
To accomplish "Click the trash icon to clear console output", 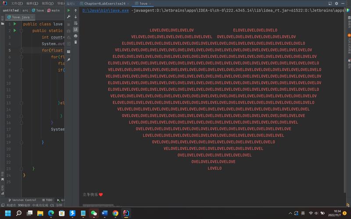I will pyautogui.click(x=76, y=42).
